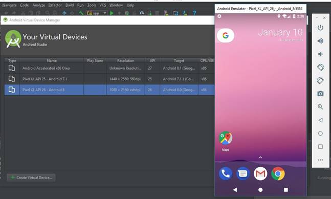
Task: Select the Android Accelerated x86 Oreo device row
Action: click(109, 68)
